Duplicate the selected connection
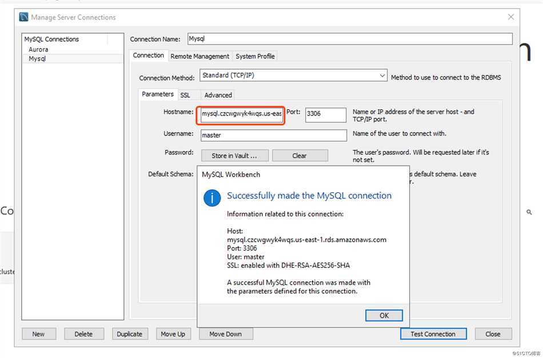Viewport: 543px width, 358px height. 130,334
